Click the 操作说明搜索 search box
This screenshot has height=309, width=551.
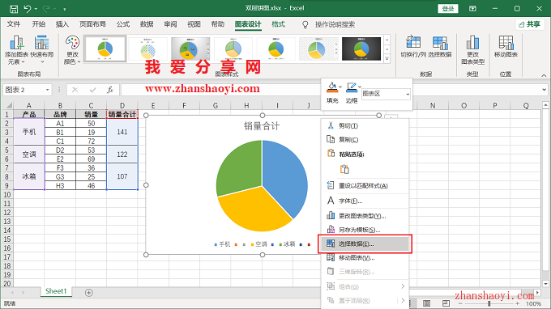335,24
